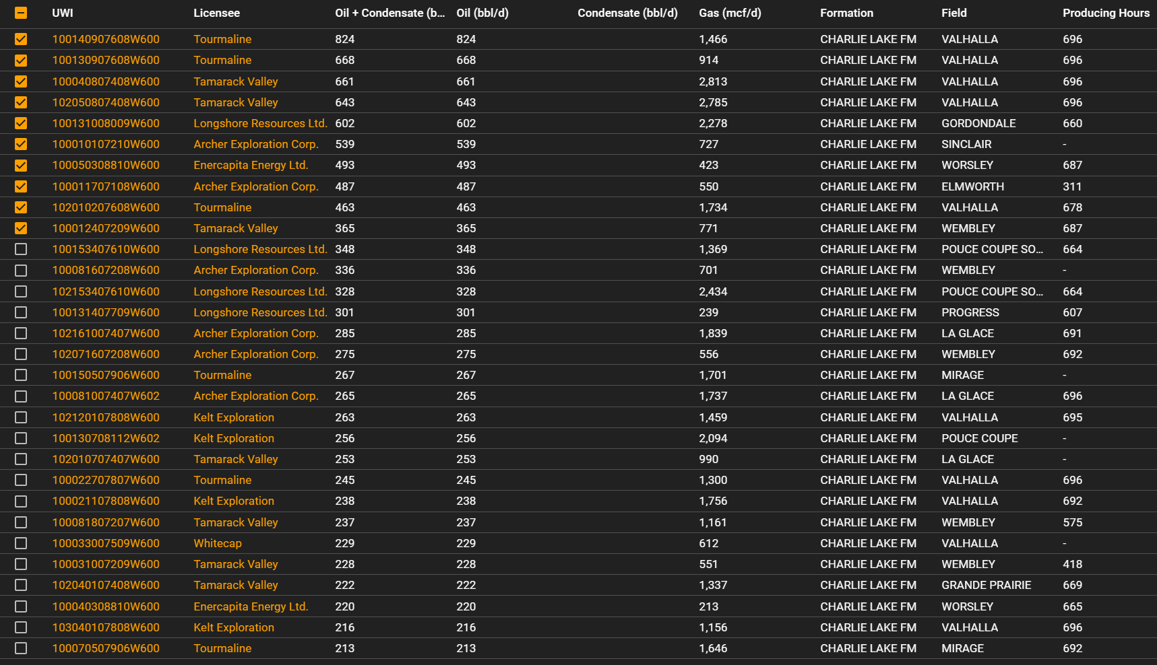Image resolution: width=1157 pixels, height=665 pixels.
Task: Check the row for well 102120107808W600
Action: click(x=21, y=417)
